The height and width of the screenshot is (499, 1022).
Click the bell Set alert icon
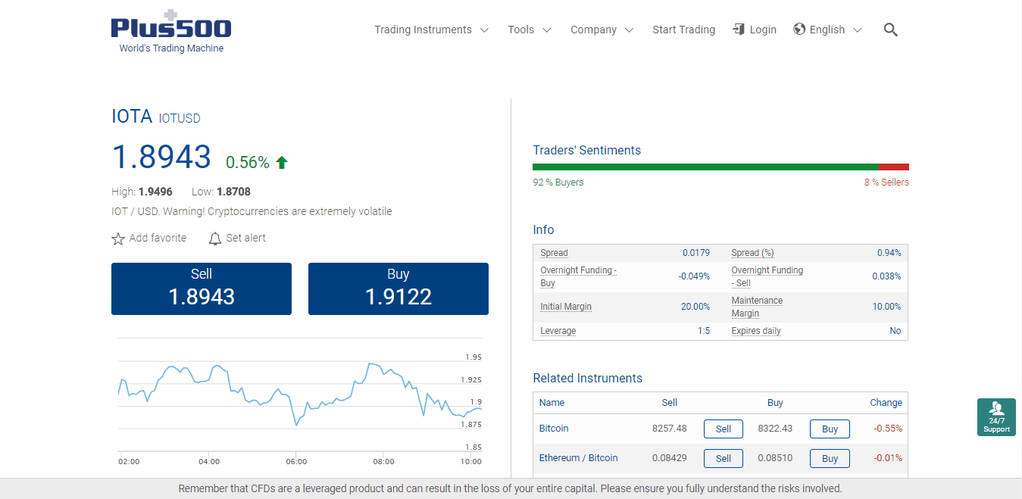coord(215,239)
